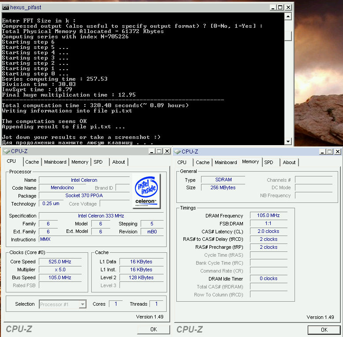Click the Bus Speed value 105.0 MHz
The width and height of the screenshot is (343, 337).
coord(60,277)
